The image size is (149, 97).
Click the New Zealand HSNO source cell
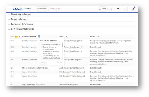[x=111, y=42]
